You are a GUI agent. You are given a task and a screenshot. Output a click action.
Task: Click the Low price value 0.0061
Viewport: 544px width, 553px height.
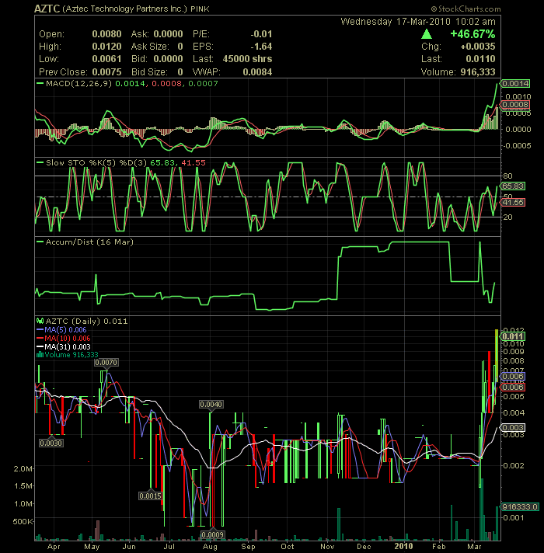106,58
